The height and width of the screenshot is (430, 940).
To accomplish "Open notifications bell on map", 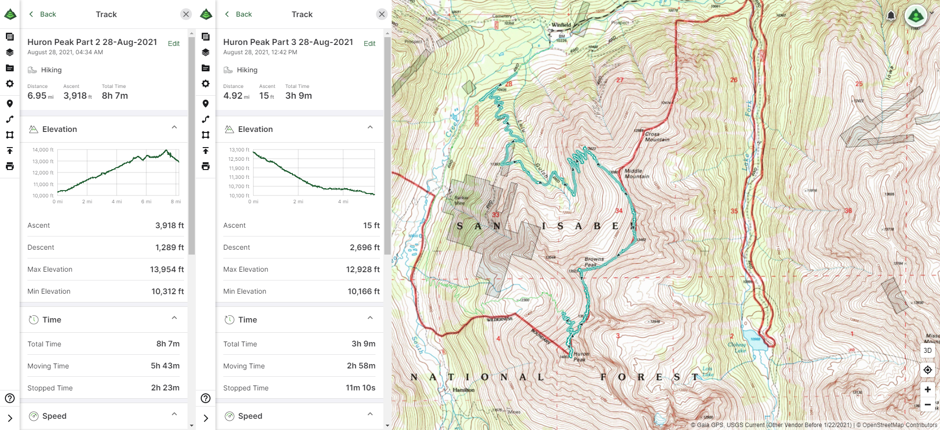I will tap(891, 16).
